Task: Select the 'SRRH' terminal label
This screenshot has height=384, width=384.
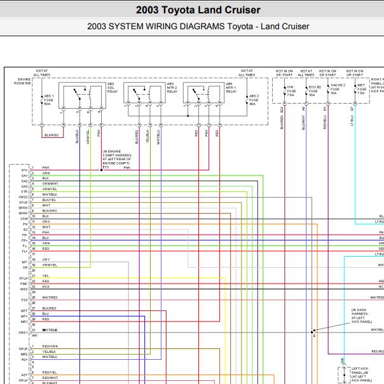Action: (24, 208)
